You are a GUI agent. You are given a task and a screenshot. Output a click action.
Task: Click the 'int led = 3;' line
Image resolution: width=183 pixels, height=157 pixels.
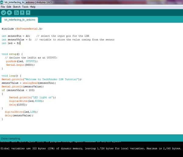(11, 43)
